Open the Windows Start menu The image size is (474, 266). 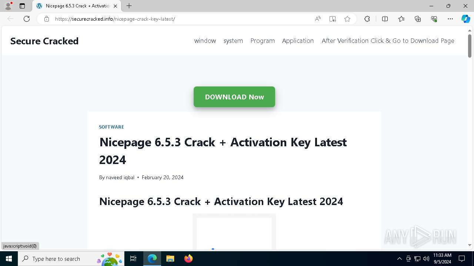coord(9,259)
